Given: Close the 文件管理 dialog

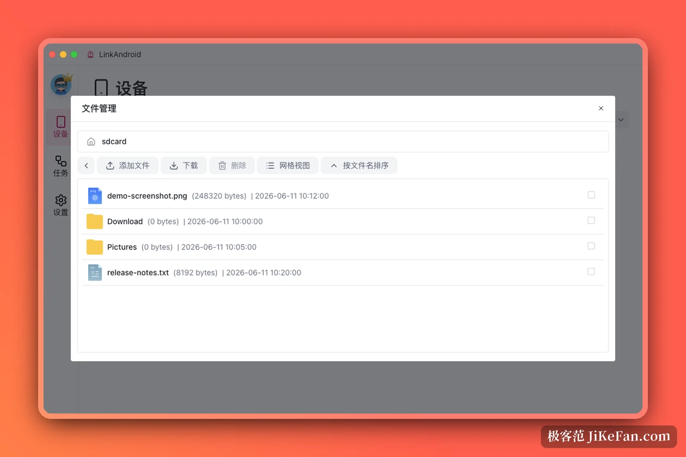Looking at the screenshot, I should click(601, 108).
